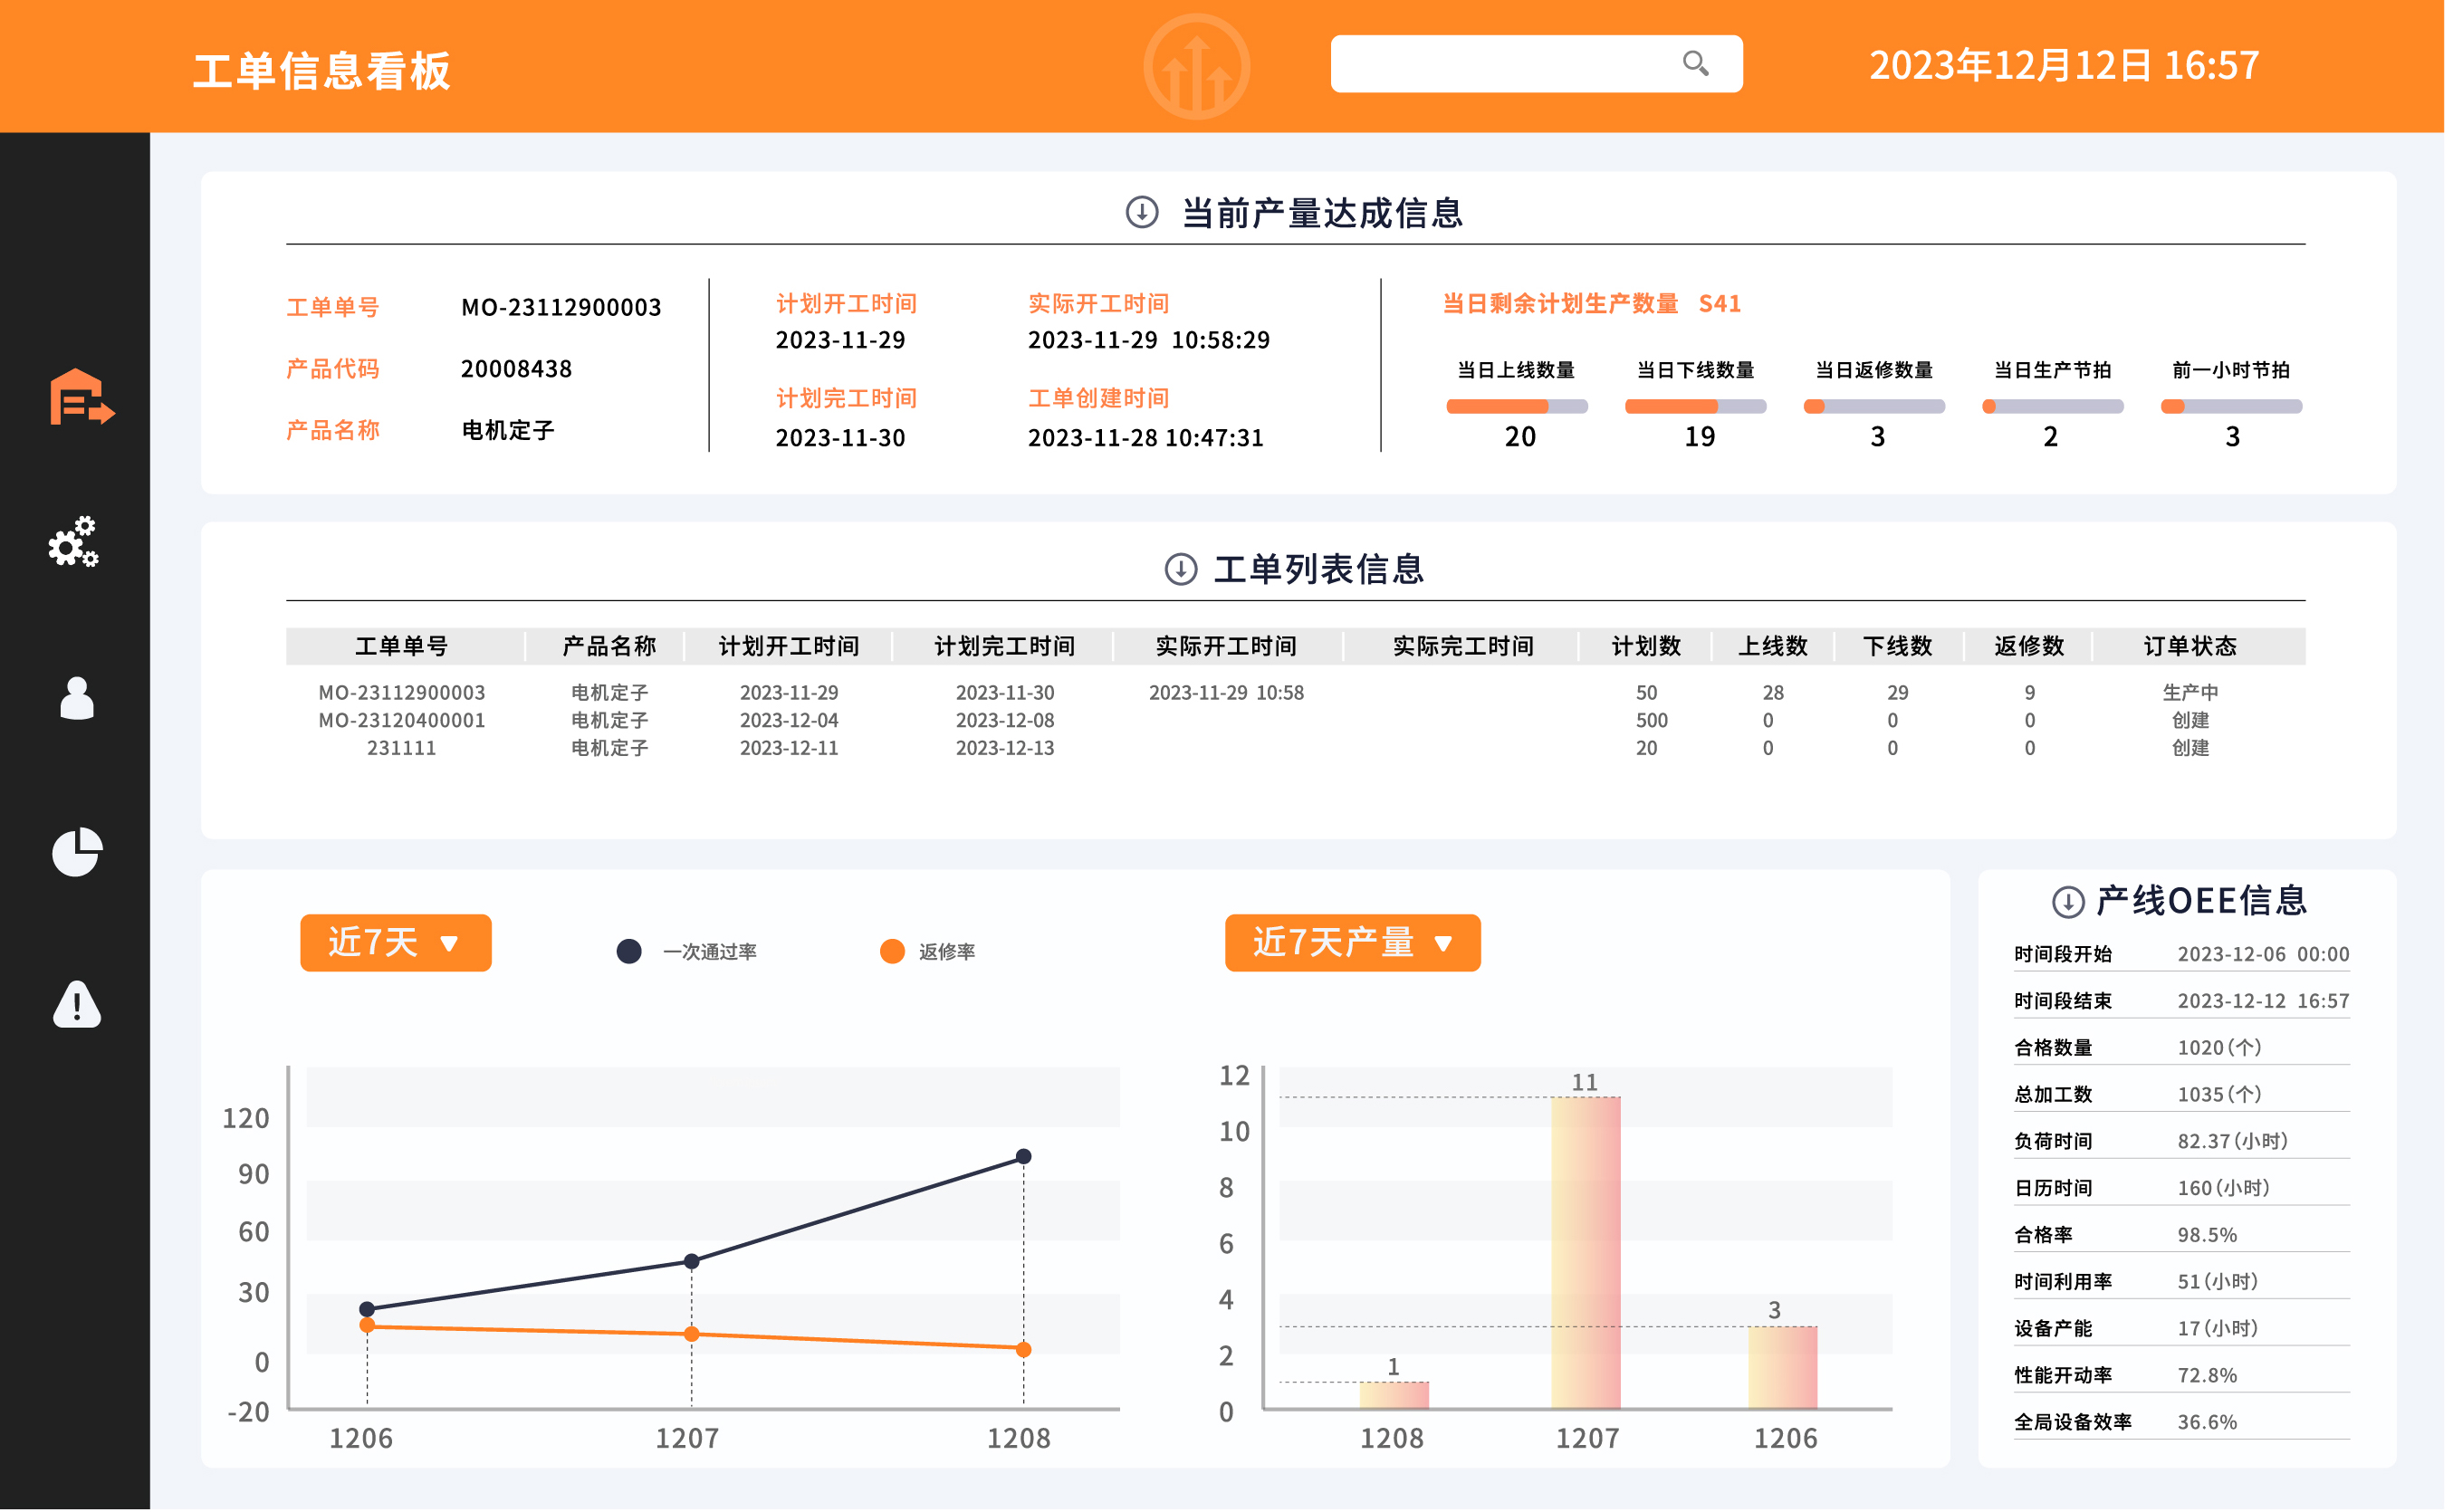The width and height of the screenshot is (2453, 1512).
Task: Click the 工单单号 column header
Action: 402,647
